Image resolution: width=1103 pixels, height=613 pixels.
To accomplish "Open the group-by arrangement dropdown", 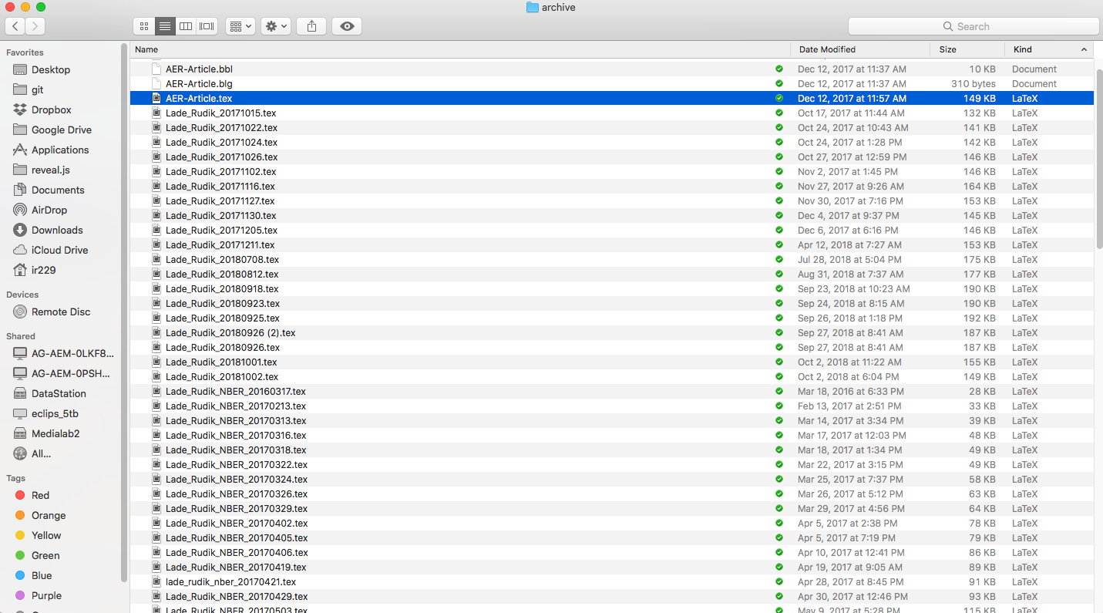I will point(240,26).
